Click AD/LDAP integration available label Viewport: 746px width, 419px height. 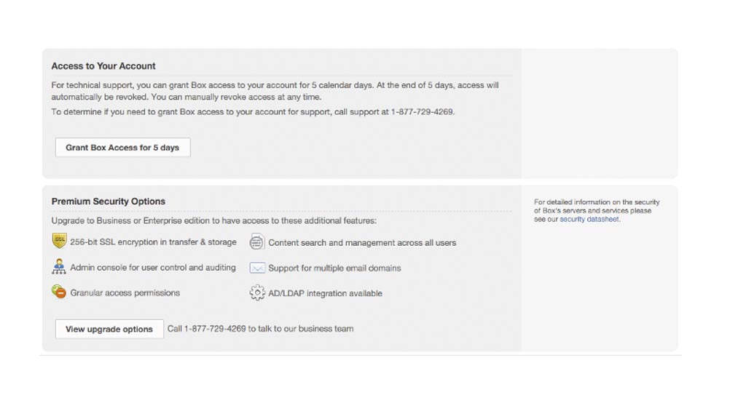click(x=325, y=294)
